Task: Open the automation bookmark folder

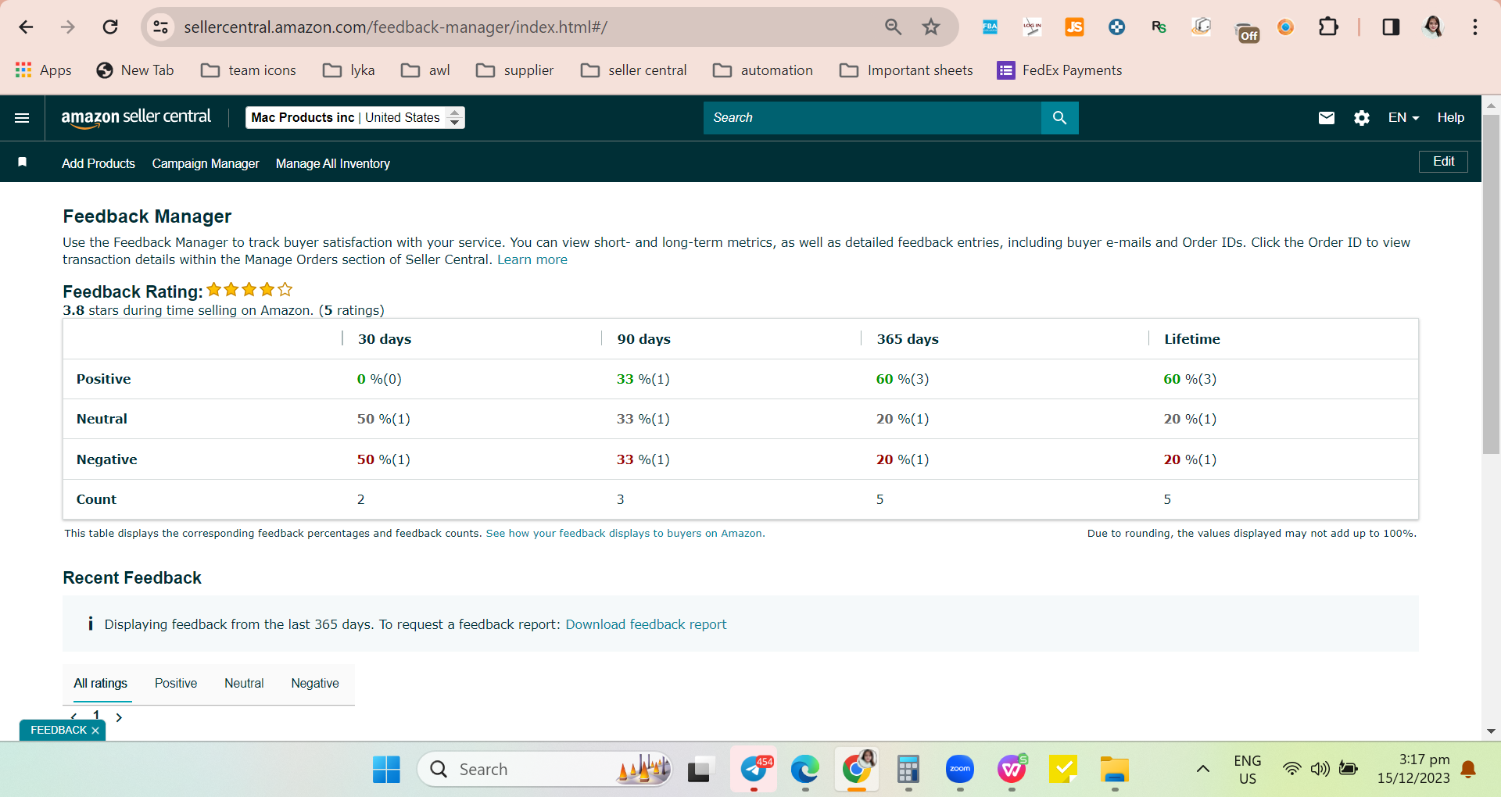Action: tap(763, 70)
